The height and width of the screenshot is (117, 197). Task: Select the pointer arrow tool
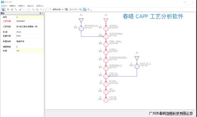point(3,10)
